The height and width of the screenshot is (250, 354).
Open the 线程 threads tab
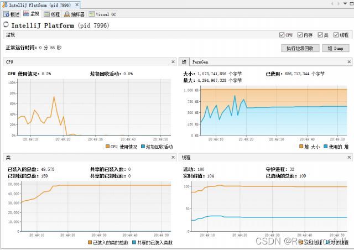[x=52, y=14]
